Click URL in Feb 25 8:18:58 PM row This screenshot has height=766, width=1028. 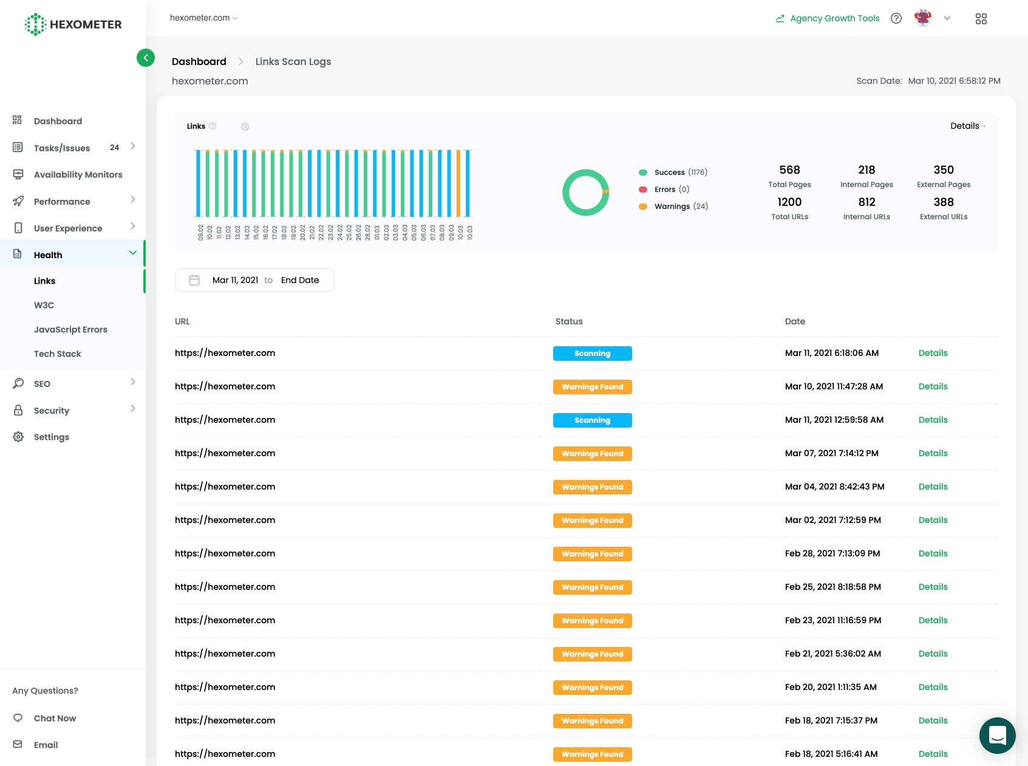(225, 587)
